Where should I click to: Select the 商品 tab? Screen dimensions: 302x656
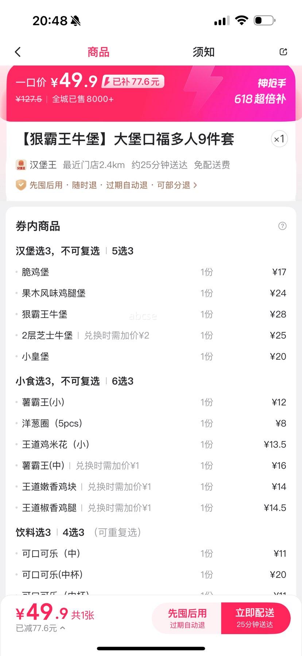[98, 52]
